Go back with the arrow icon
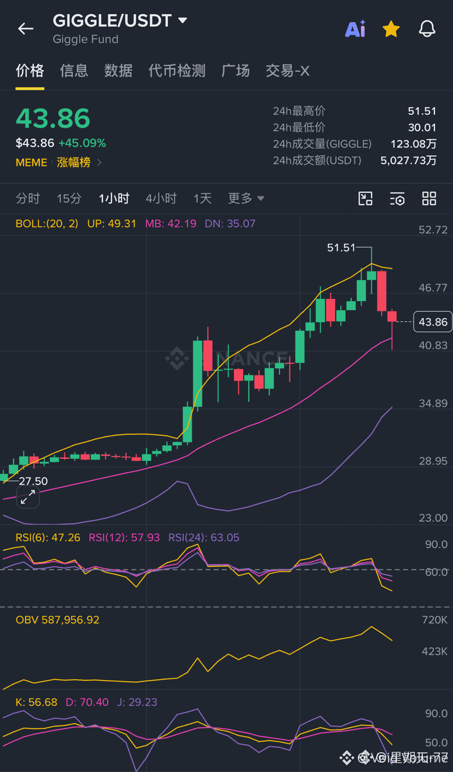The width and height of the screenshot is (453, 772). 26,28
